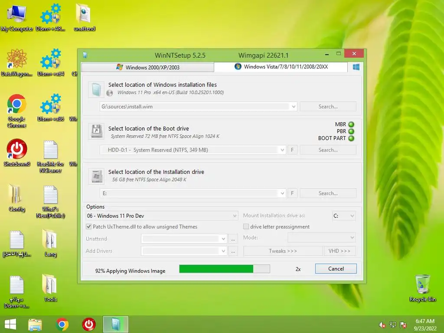Open VHD >>> options
Image resolution: width=444 pixels, height=333 pixels.
click(340, 251)
